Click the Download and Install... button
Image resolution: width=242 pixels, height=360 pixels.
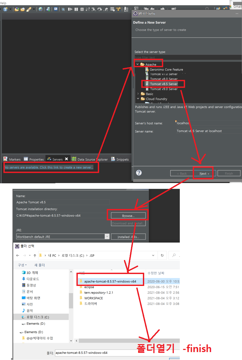tap(128, 223)
